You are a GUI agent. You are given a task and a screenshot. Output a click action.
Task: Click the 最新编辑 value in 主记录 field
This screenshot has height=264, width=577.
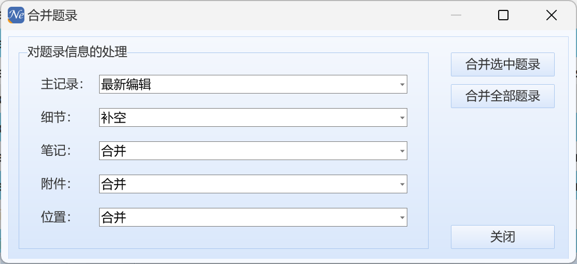(x=126, y=84)
